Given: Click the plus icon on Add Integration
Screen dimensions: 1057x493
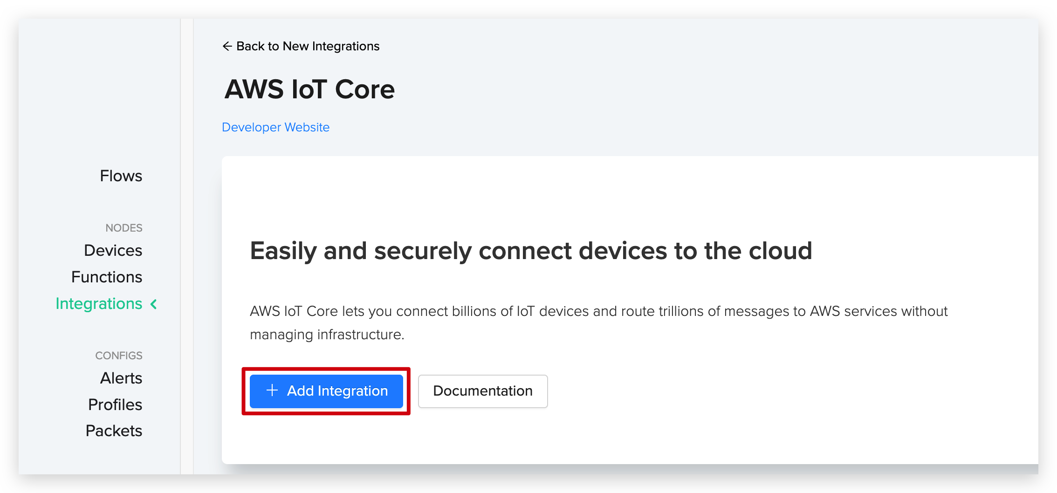Looking at the screenshot, I should [x=272, y=390].
